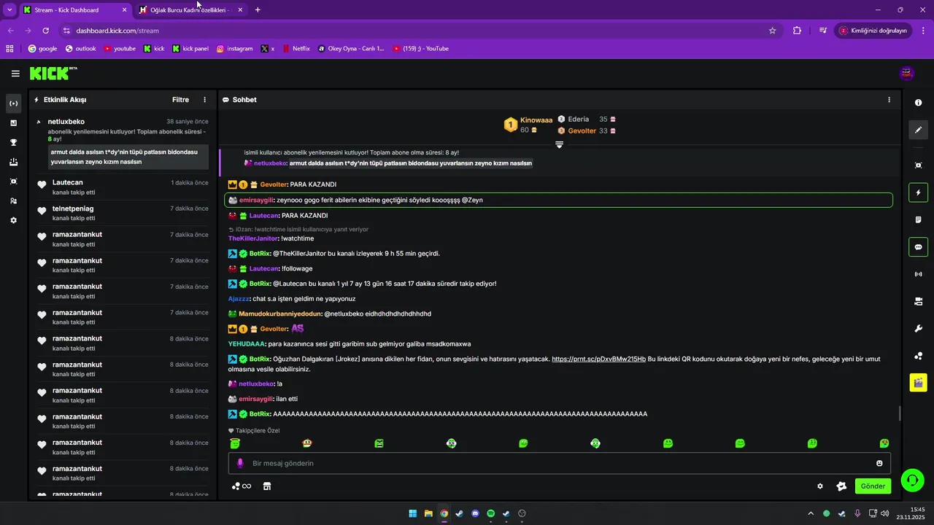Click the message field 'Bir mesaj gönderin'
Image resolution: width=934 pixels, height=525 pixels.
[558, 463]
